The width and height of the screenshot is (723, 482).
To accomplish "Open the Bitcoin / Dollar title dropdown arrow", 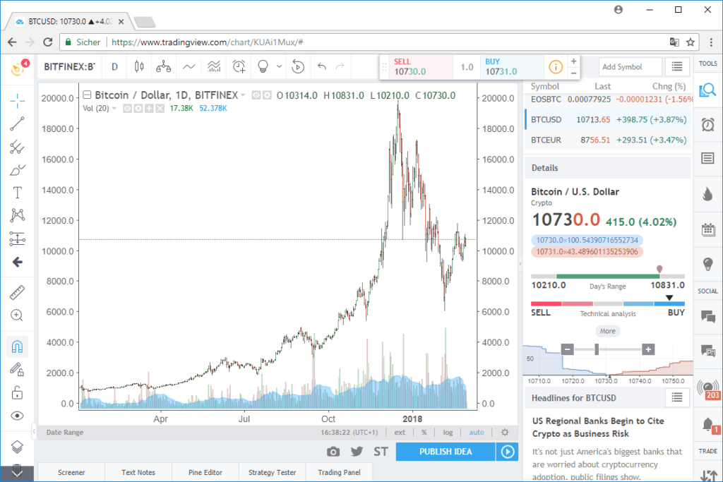I will pyautogui.click(x=243, y=95).
